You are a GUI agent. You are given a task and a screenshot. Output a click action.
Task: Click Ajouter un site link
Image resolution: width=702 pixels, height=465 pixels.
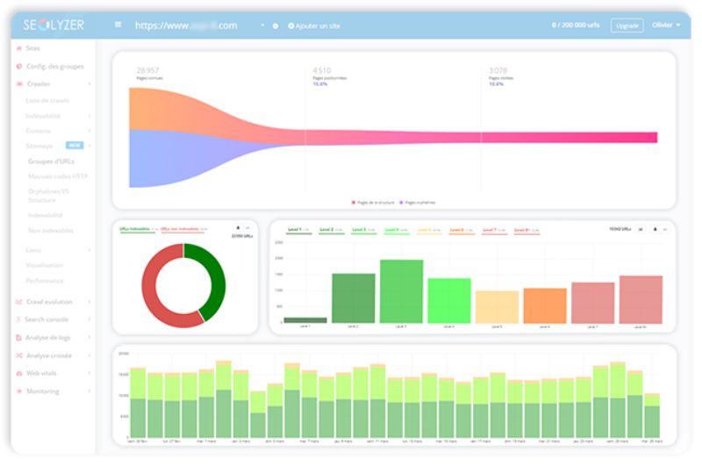click(x=314, y=26)
